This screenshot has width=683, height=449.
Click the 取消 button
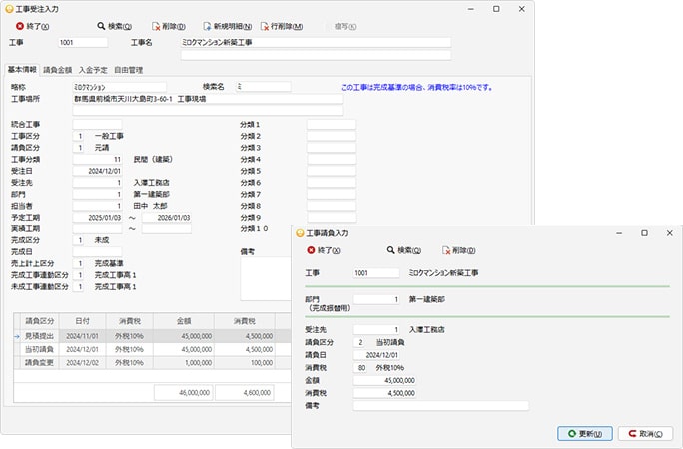(645, 434)
